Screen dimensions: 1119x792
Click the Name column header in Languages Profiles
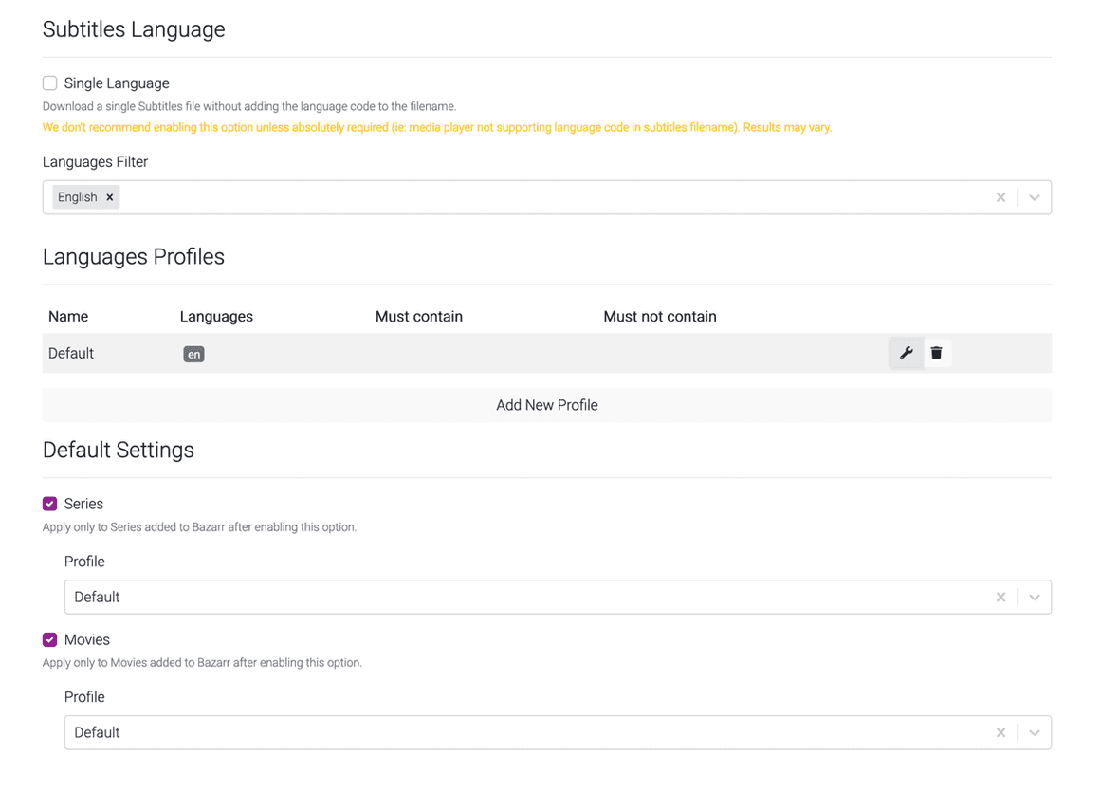tap(68, 316)
